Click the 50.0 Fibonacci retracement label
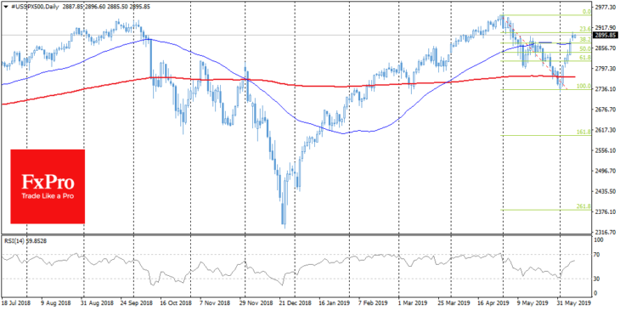Viewport: 620px width, 310px height. point(585,48)
